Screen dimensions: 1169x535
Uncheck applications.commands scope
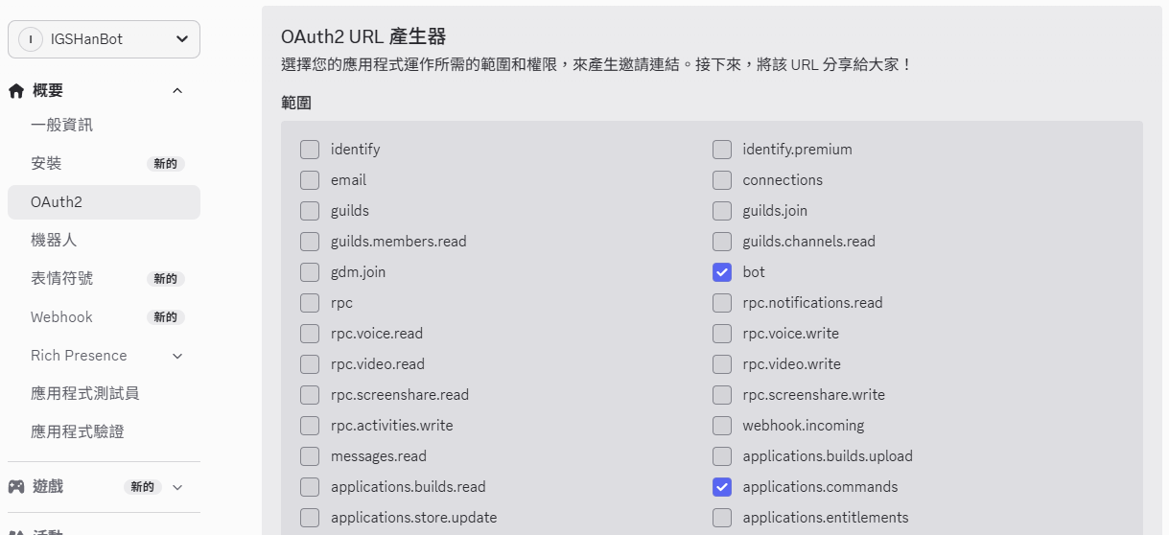coord(722,487)
